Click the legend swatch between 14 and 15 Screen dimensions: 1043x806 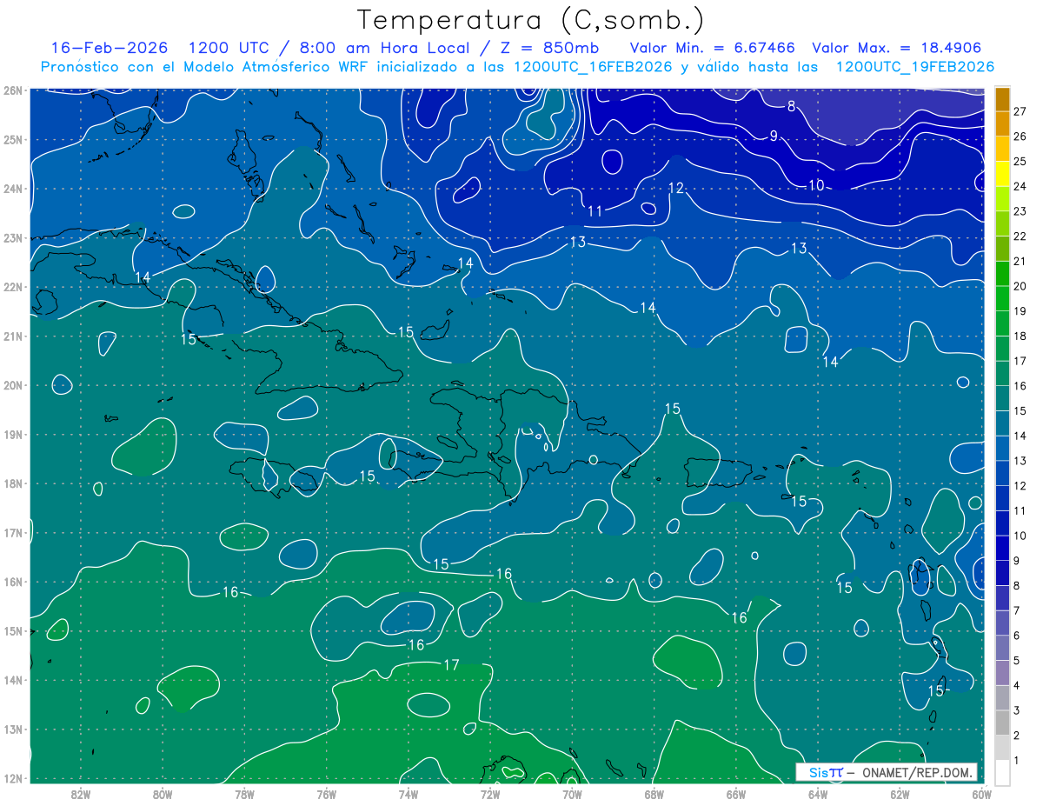pyautogui.click(x=1003, y=423)
